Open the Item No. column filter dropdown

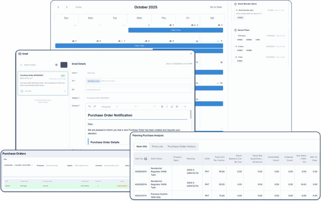pyautogui.click(x=146, y=159)
